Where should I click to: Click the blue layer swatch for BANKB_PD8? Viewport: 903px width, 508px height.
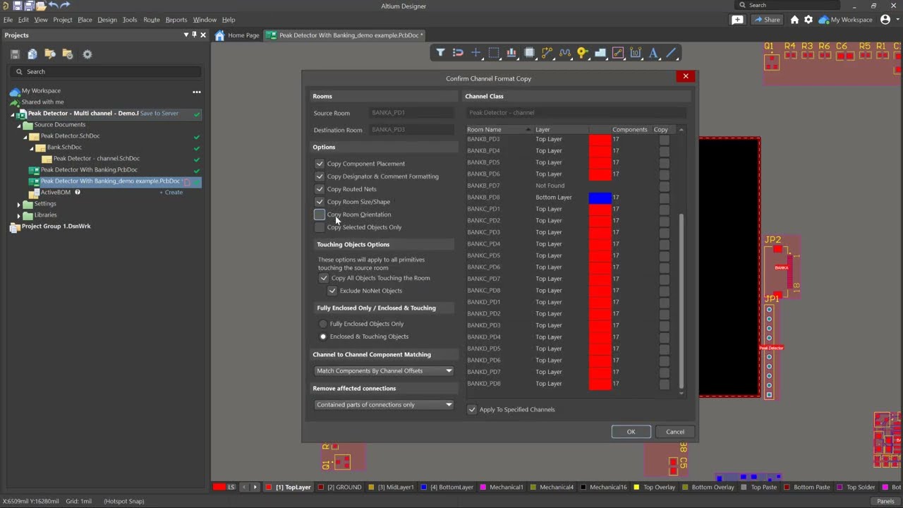600,198
